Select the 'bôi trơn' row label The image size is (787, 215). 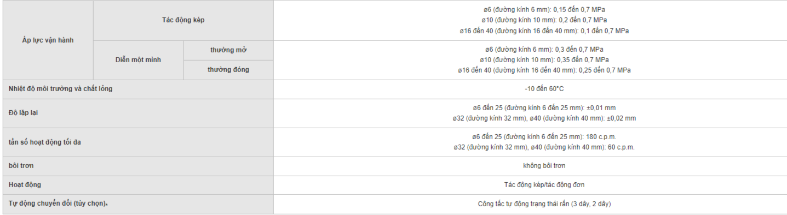click(x=21, y=165)
